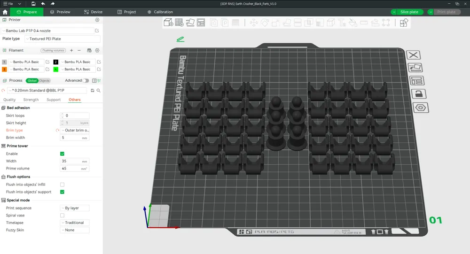Remove a filament with minus icon
This screenshot has height=254, width=470.
(79, 50)
